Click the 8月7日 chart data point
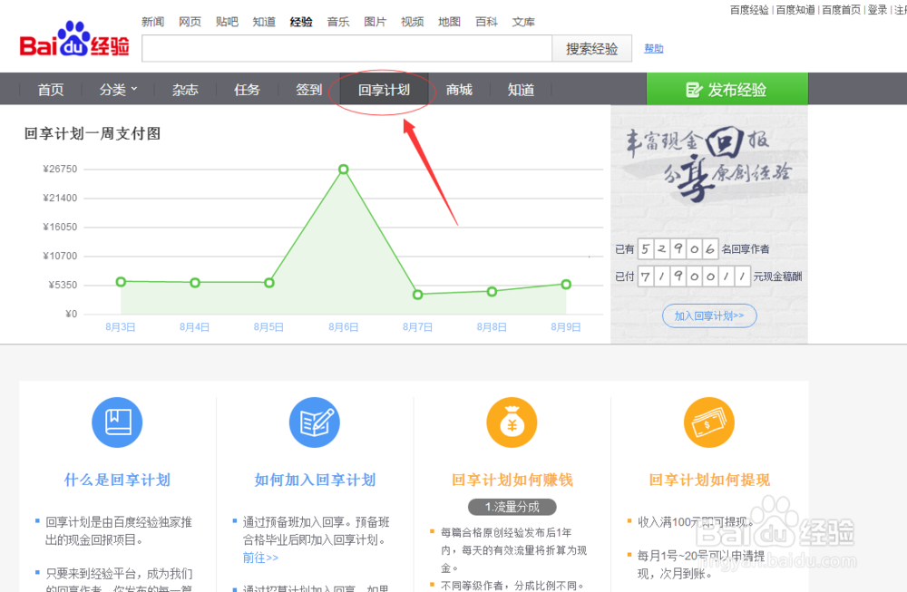This screenshot has width=907, height=592. coord(417,295)
